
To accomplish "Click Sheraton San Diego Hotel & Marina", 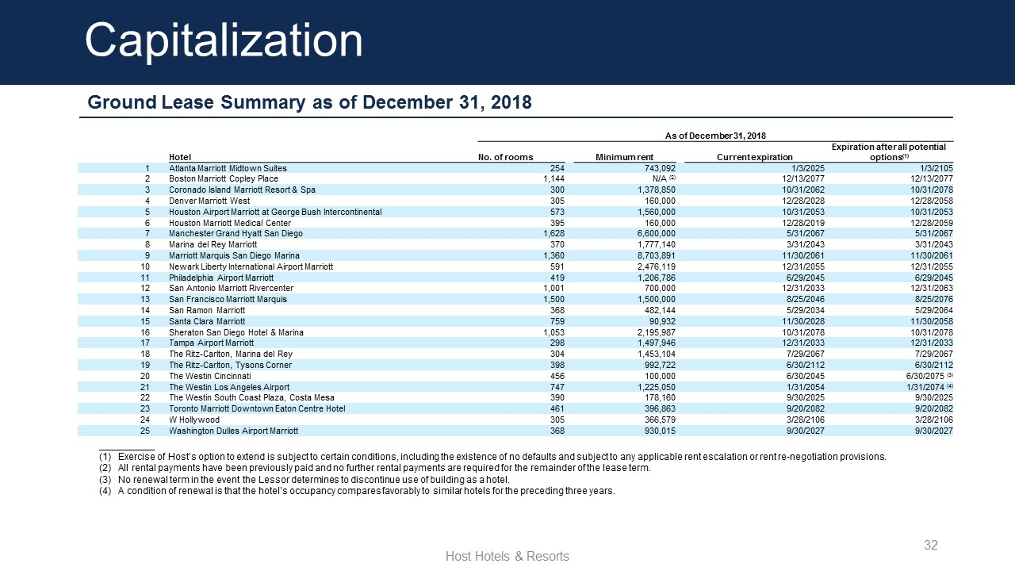I will pyautogui.click(x=236, y=331).
